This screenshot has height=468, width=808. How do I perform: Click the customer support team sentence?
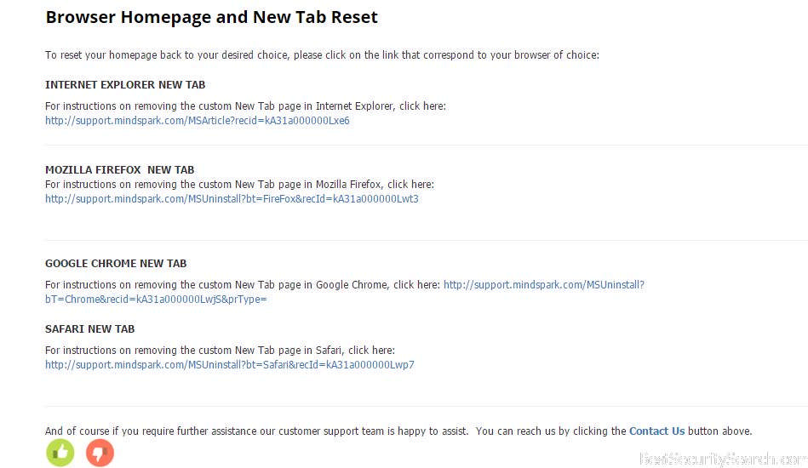point(336,431)
